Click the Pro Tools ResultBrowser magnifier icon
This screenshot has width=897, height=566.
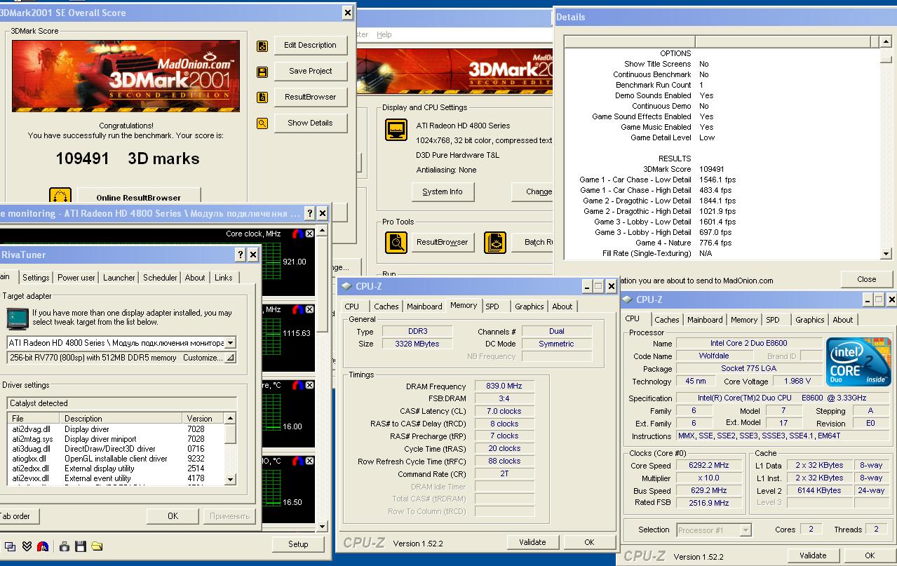point(396,243)
